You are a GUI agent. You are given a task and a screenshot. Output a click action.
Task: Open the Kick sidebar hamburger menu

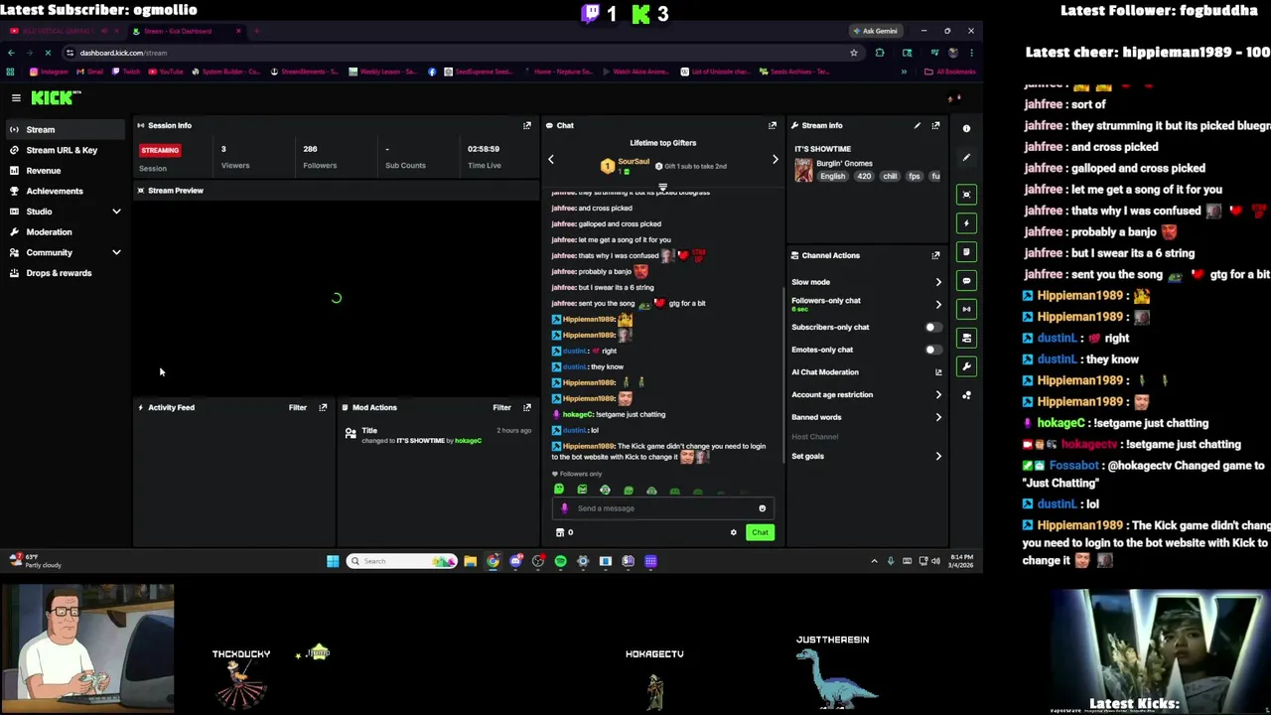pyautogui.click(x=16, y=97)
